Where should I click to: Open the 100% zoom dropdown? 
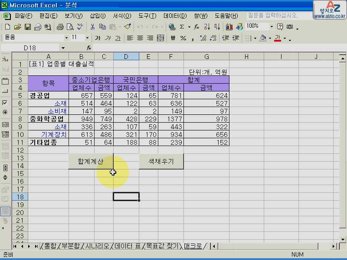272,27
